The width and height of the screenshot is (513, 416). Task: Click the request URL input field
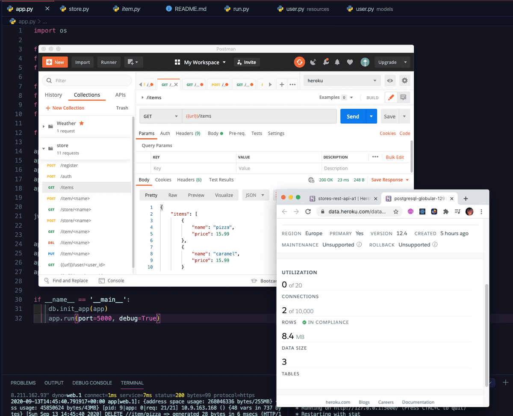coord(259,116)
